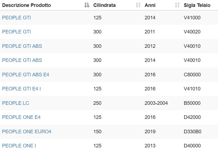The height and width of the screenshot is (151, 218).
Task: Open PEOPLE GTI ABS 2014 link
Action: [22, 60]
